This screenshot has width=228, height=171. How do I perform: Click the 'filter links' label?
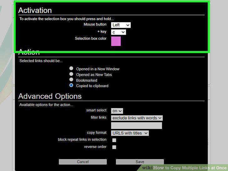click(x=99, y=117)
